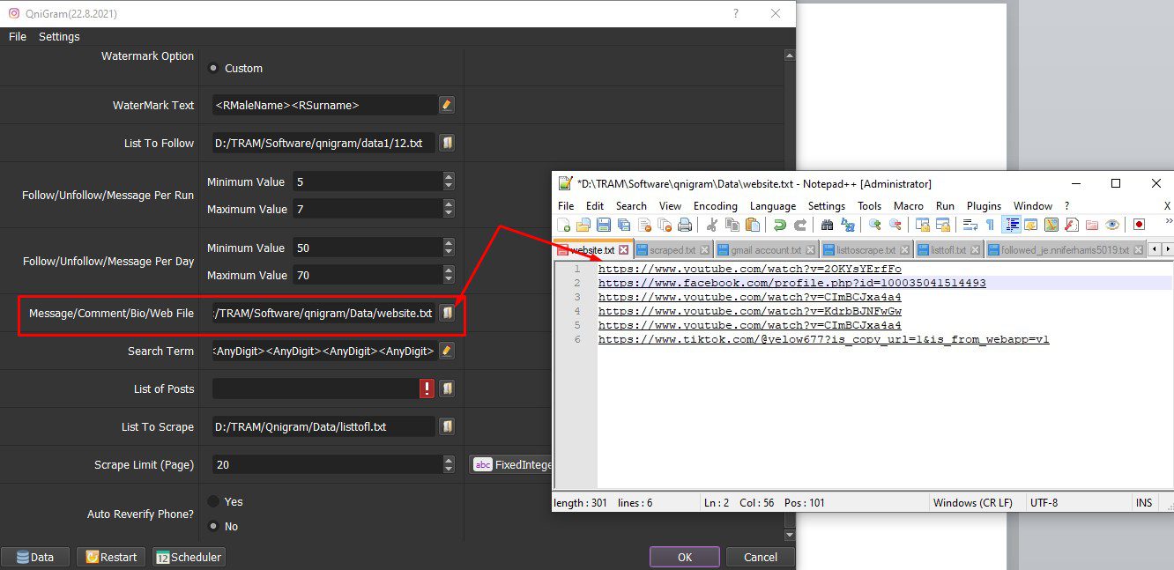1174x570 pixels.
Task: Click the Print icon in Notepad++ toolbar
Action: [685, 225]
